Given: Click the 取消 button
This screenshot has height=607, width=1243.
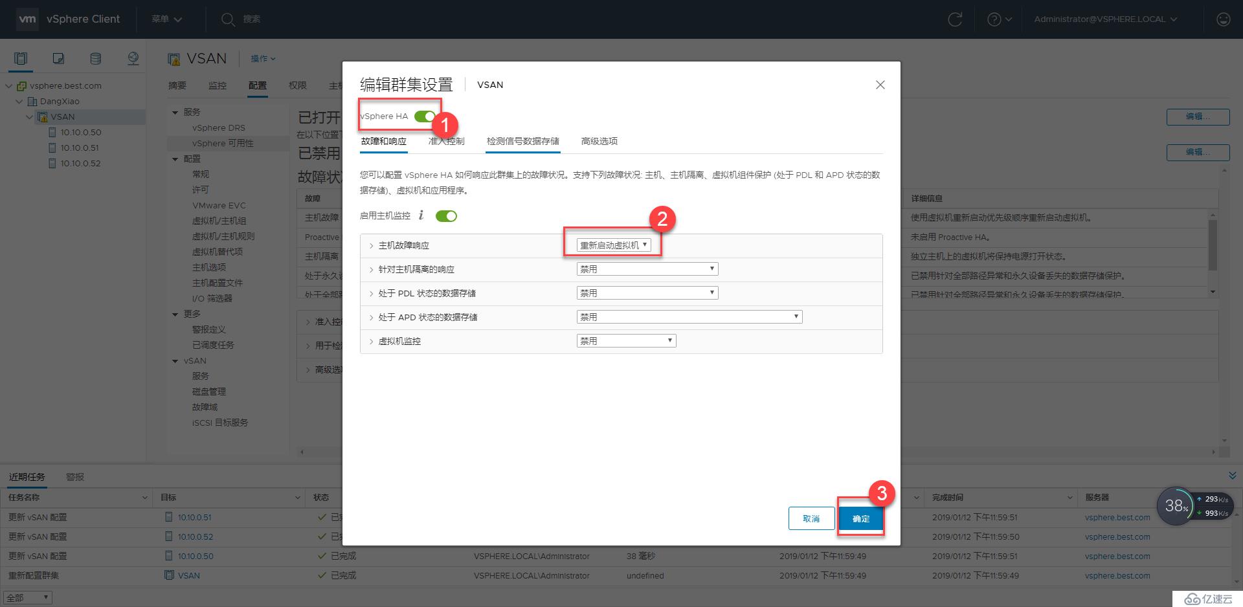Looking at the screenshot, I should (811, 518).
